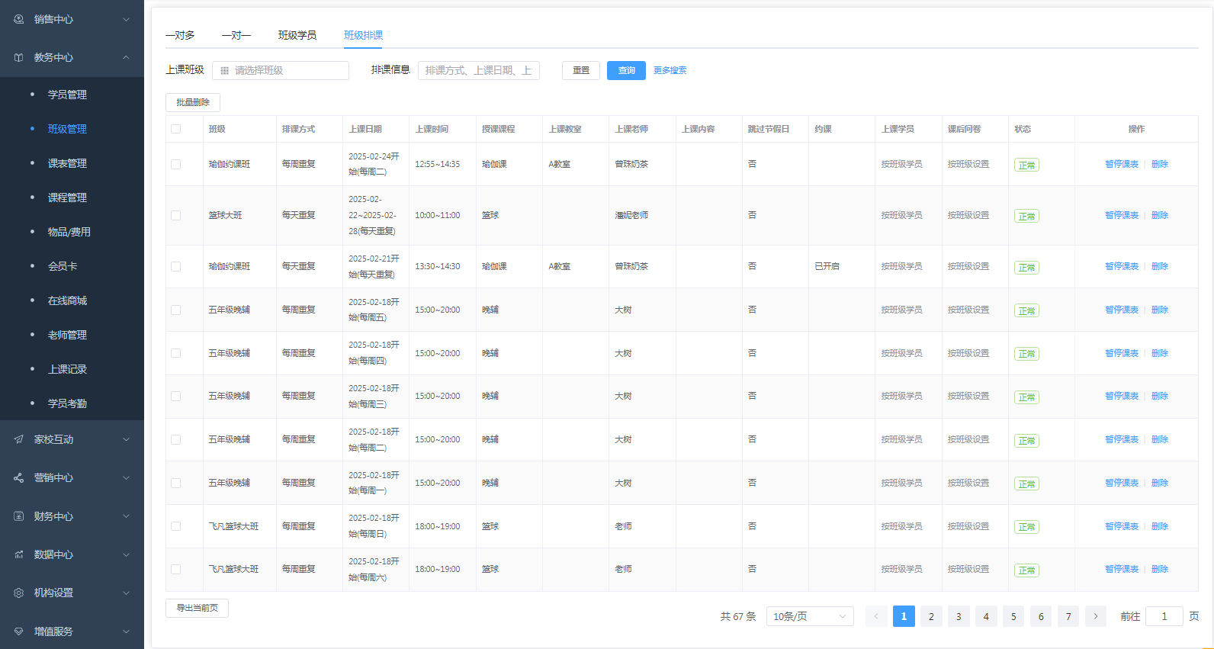This screenshot has width=1214, height=649.
Task: Open 课程管理 in the sidebar
Action: (67, 198)
